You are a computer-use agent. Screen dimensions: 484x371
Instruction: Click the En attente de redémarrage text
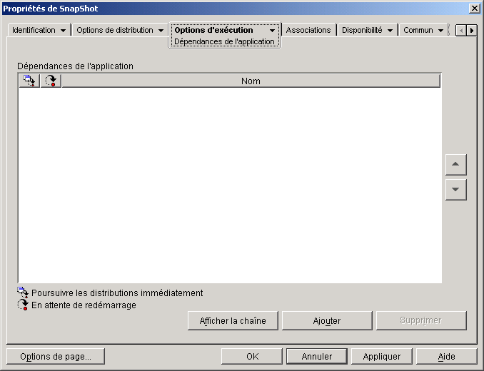(x=84, y=305)
